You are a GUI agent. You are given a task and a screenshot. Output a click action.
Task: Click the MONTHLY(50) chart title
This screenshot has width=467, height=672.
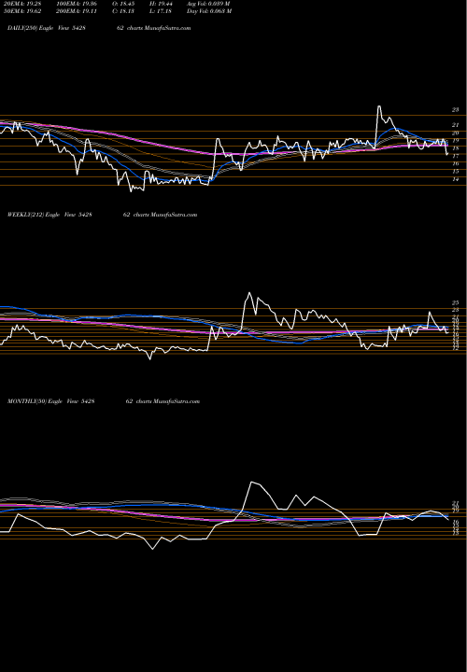pos(104,401)
